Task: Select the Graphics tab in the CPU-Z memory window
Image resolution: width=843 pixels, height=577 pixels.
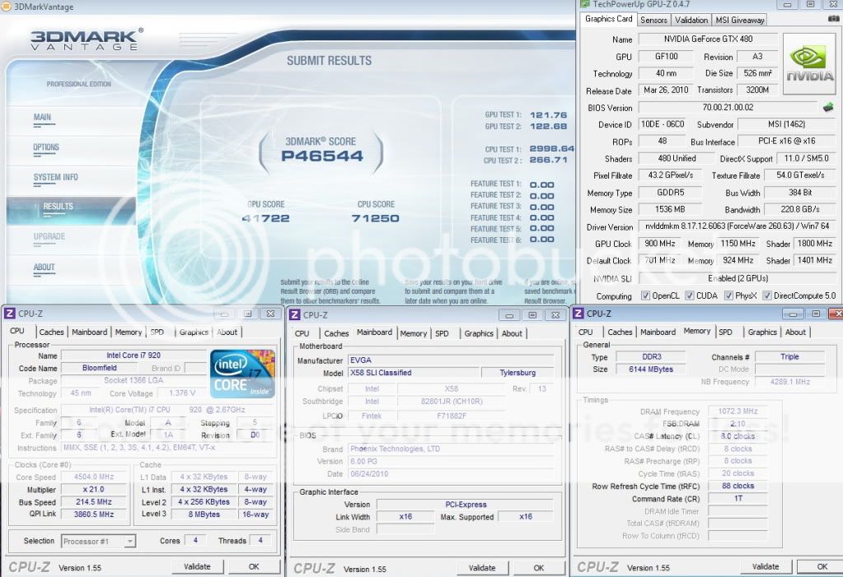Action: click(762, 332)
